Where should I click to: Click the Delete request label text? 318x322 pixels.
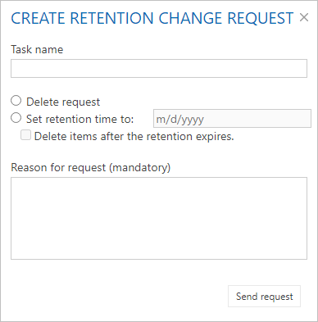[63, 102]
